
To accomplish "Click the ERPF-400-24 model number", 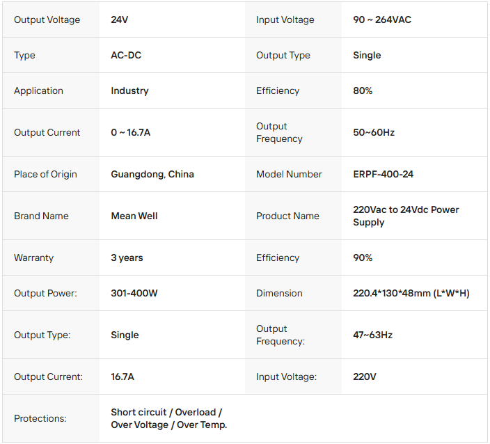I will 383,174.
